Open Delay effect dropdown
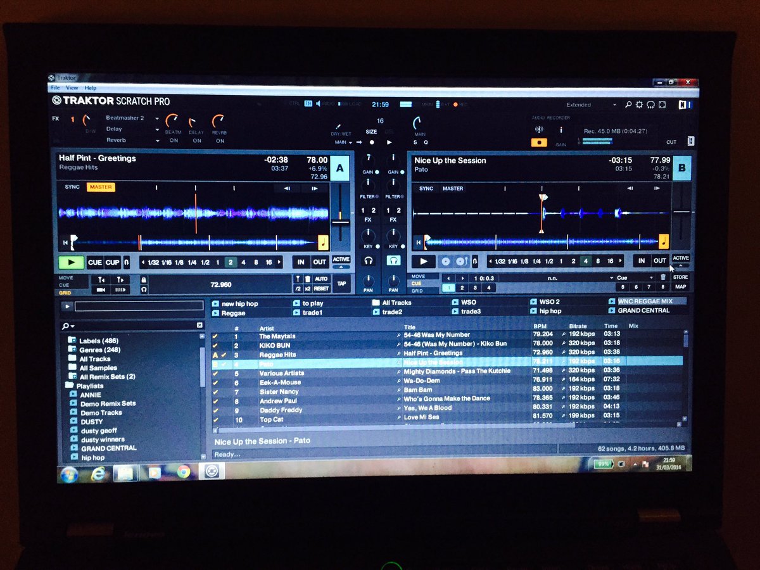This screenshot has width=760, height=570. 157,129
